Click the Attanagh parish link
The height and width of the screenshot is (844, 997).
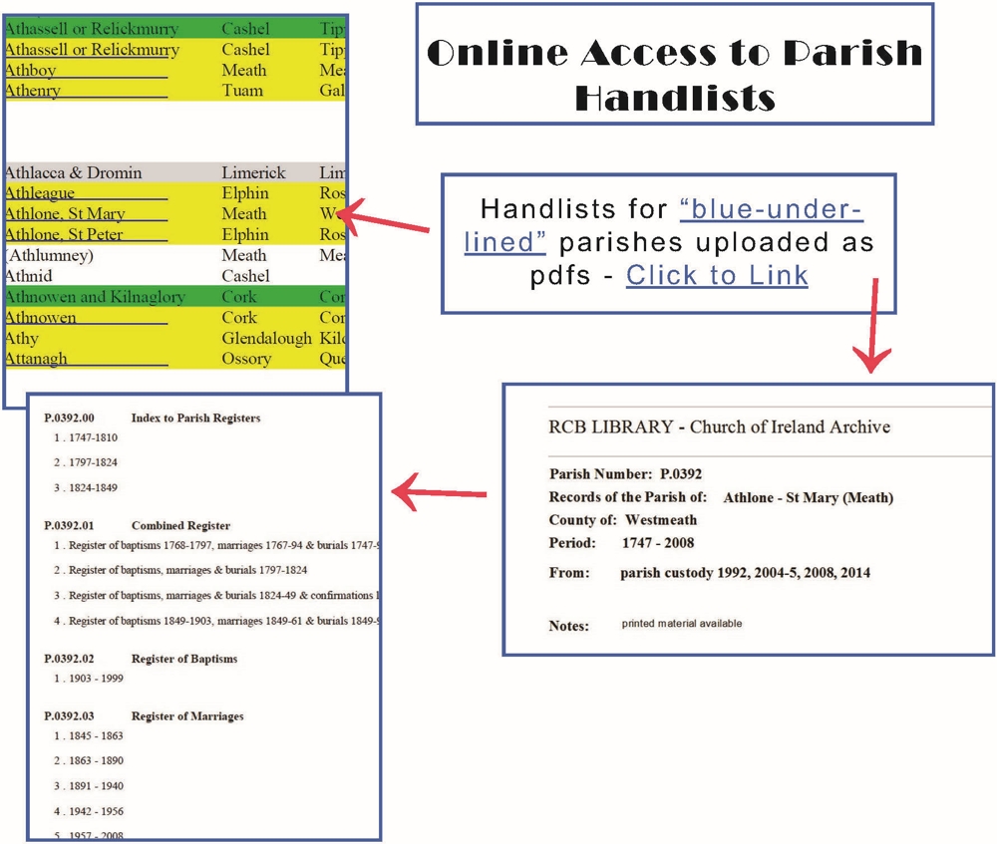coord(36,359)
